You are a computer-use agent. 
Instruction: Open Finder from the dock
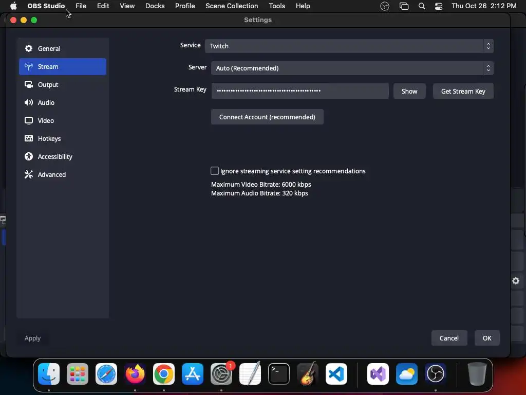(x=49, y=374)
